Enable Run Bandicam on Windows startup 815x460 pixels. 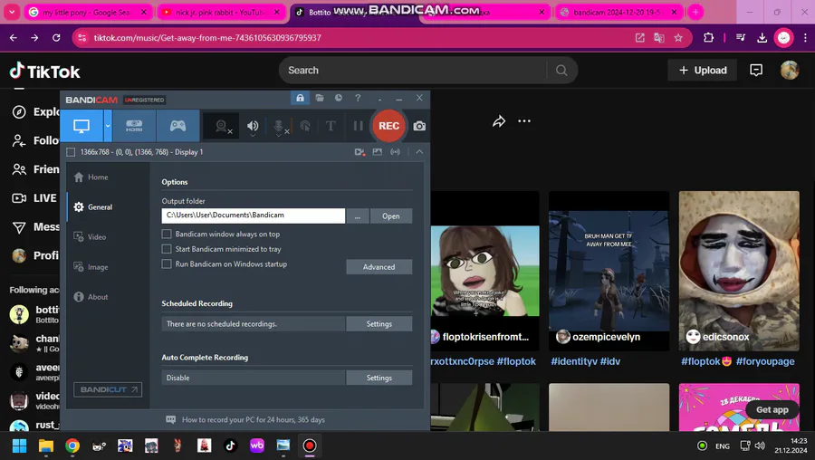pos(167,264)
